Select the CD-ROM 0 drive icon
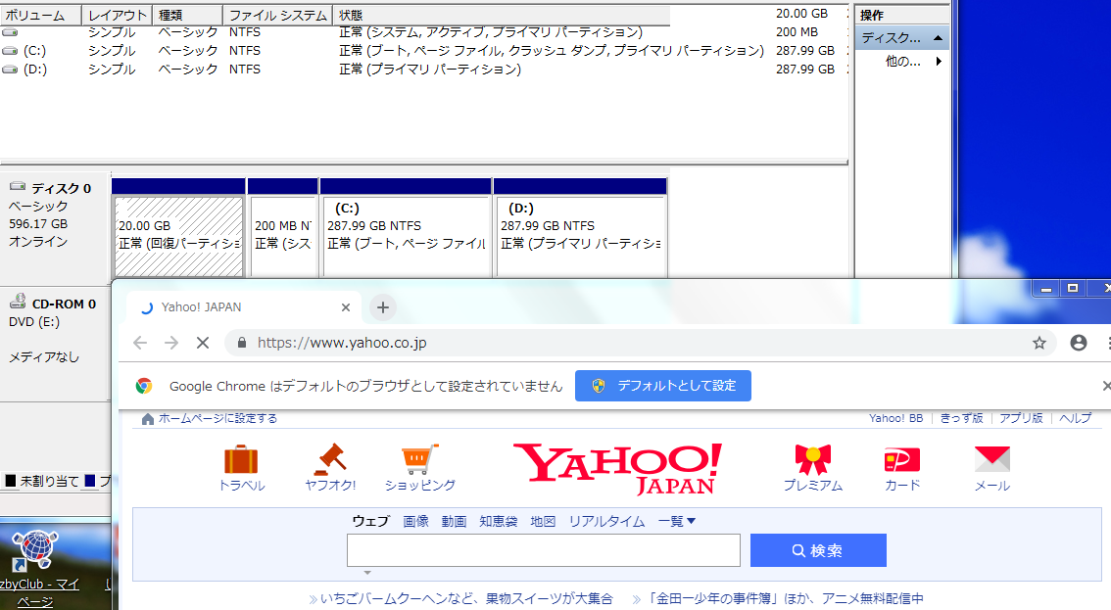This screenshot has height=610, width=1111. (x=18, y=302)
